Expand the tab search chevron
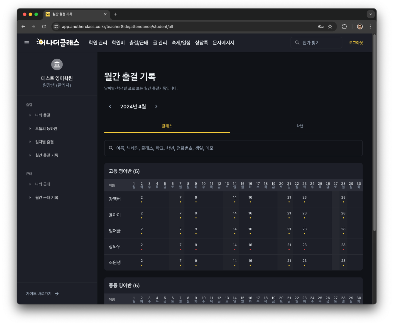Viewport: 394px width, 323px height. pos(371,14)
